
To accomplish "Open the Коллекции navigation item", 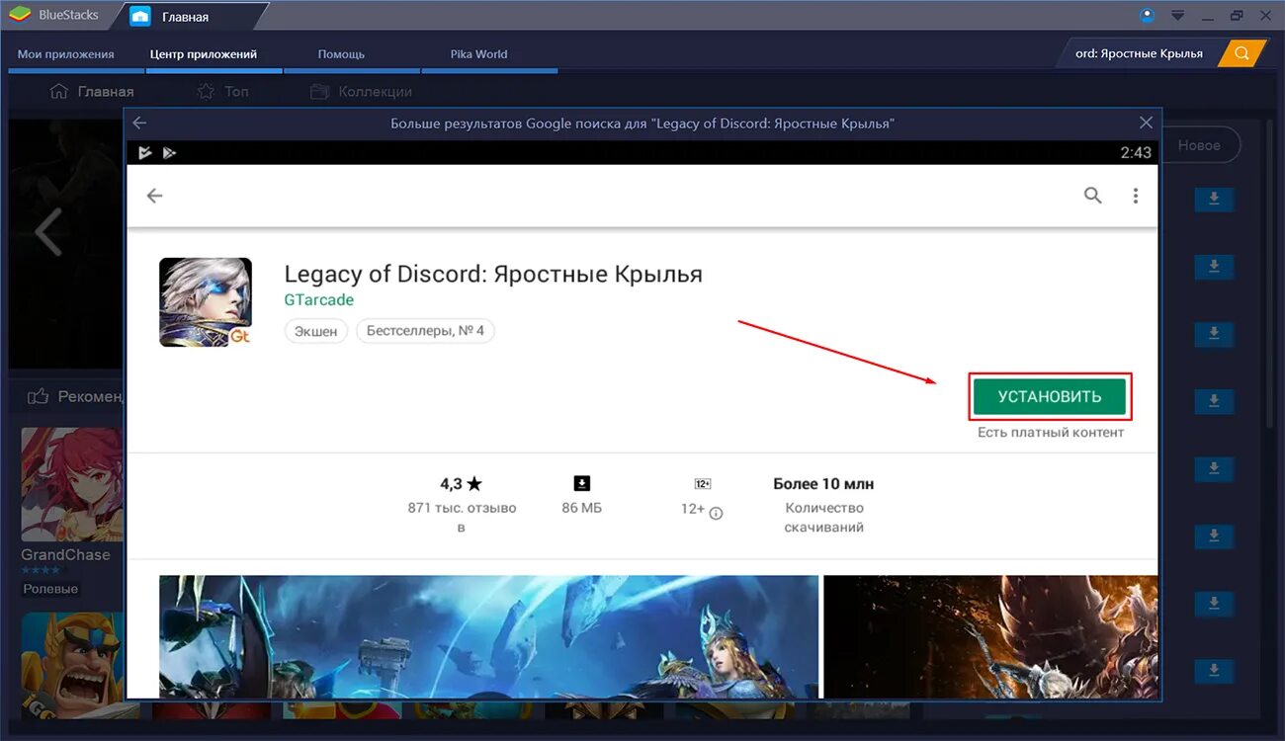I will tap(361, 91).
